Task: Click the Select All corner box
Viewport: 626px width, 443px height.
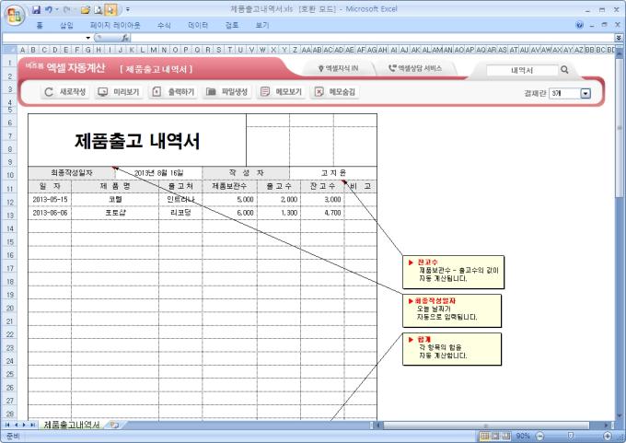Action: pos(9,50)
